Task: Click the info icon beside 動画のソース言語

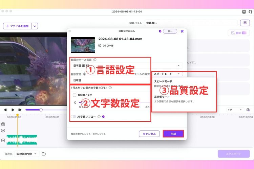Action: tap(95, 60)
